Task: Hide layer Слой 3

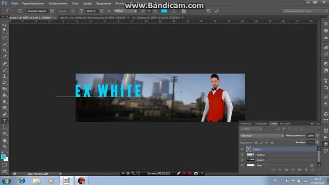Action: 242,149
